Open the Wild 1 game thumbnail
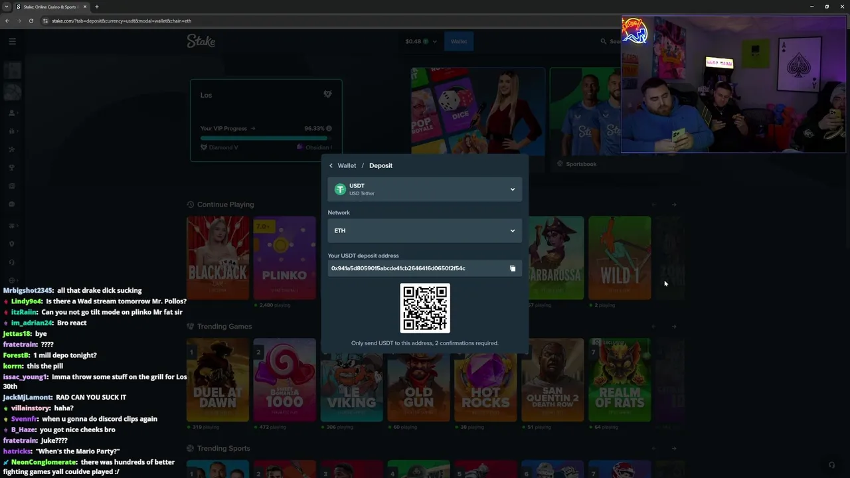850x478 pixels. click(x=620, y=258)
